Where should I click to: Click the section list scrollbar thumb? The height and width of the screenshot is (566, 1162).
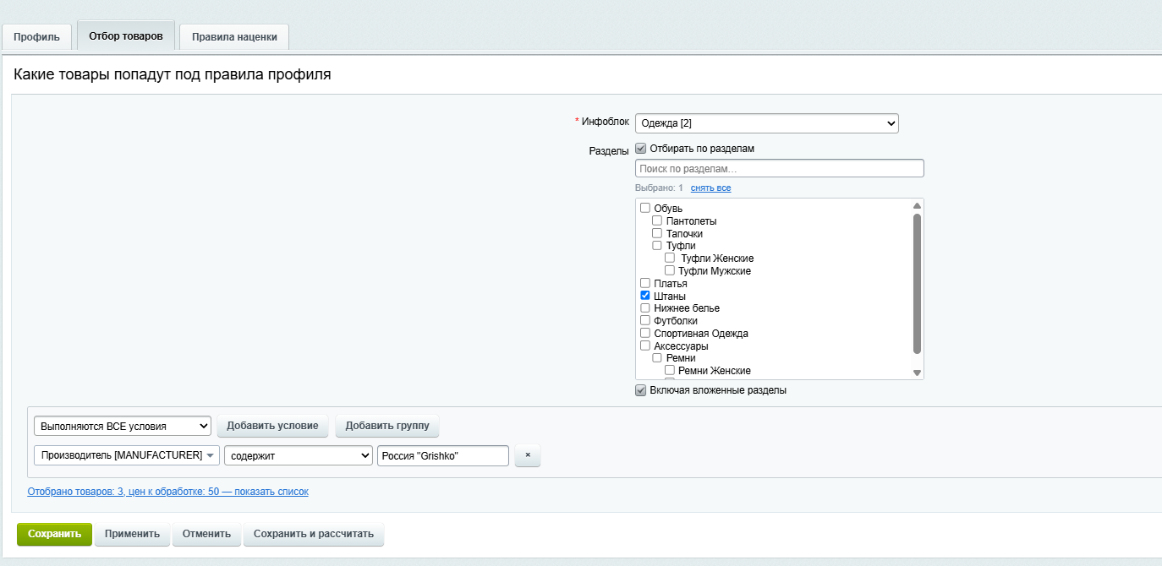point(917,283)
